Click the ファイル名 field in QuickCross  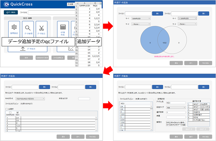(52, 13)
